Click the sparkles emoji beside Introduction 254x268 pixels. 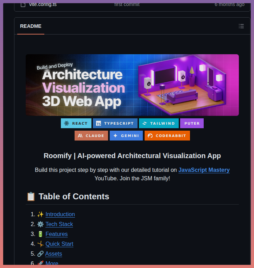pyautogui.click(x=40, y=214)
